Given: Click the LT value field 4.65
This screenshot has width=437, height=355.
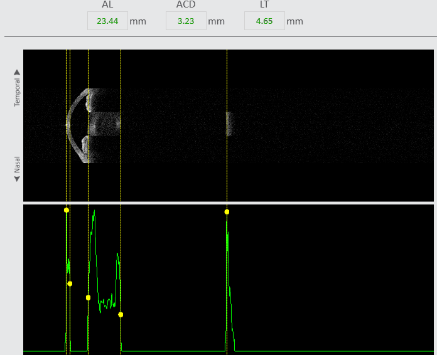Looking at the screenshot, I should (x=264, y=21).
